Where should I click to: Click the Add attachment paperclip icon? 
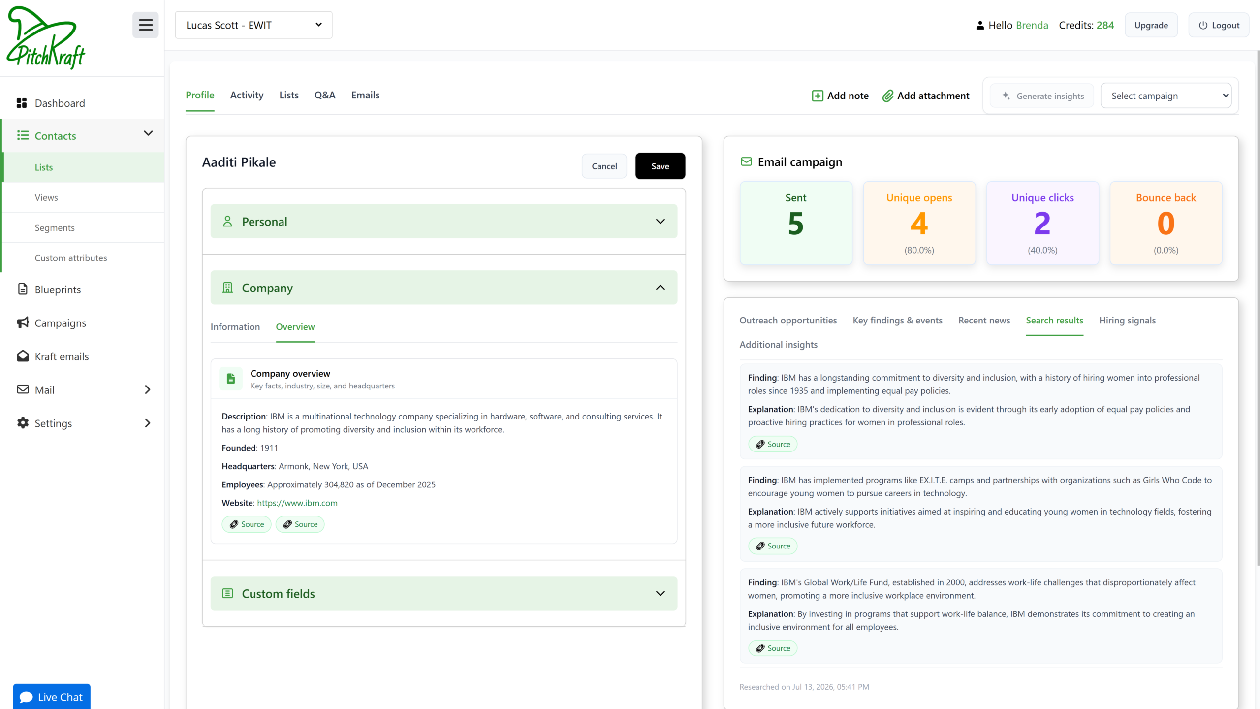[888, 96]
